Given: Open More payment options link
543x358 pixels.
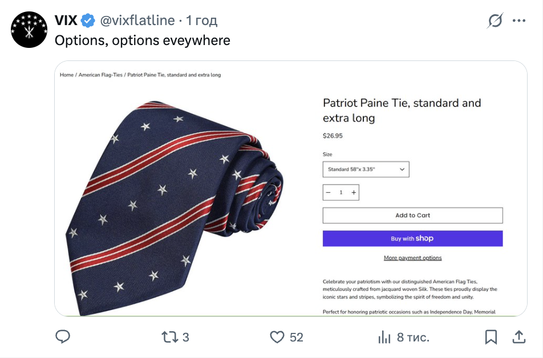Looking at the screenshot, I should pos(412,258).
